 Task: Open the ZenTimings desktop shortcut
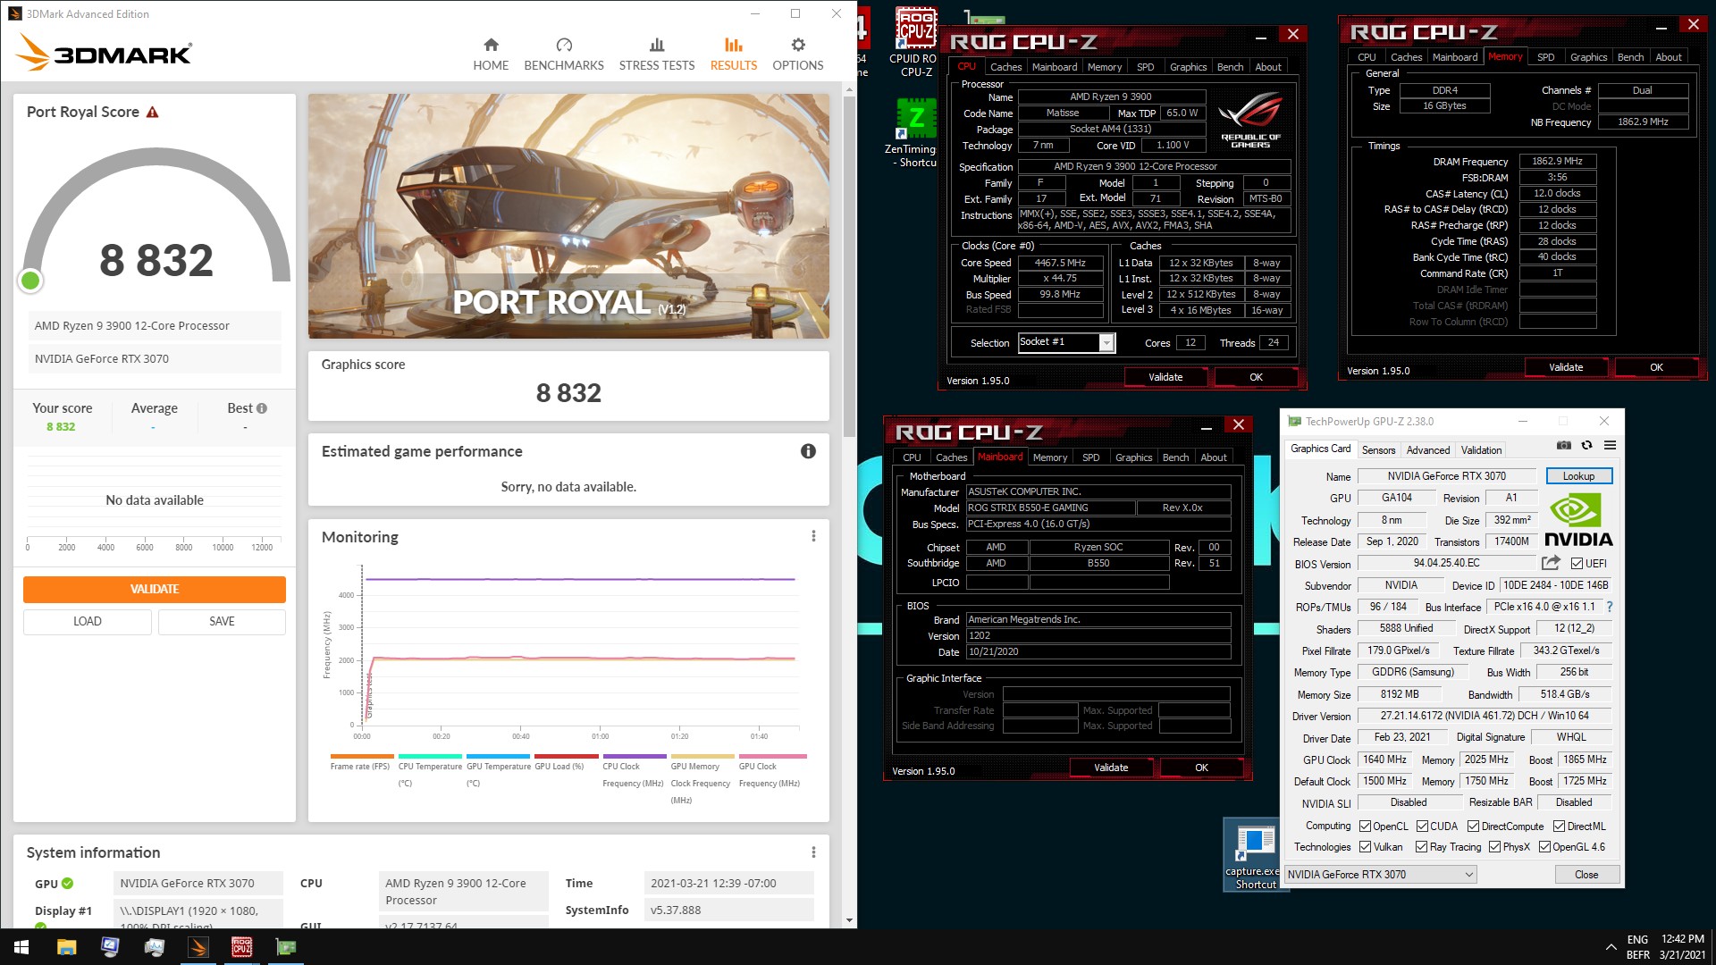tap(913, 132)
